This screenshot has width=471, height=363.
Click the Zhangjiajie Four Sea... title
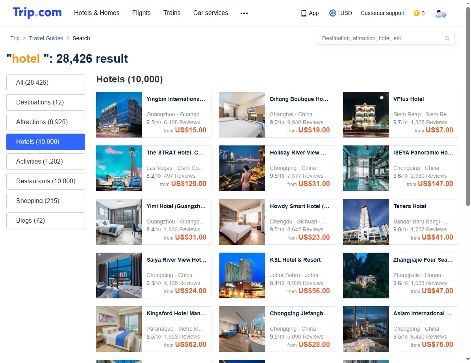click(x=423, y=260)
